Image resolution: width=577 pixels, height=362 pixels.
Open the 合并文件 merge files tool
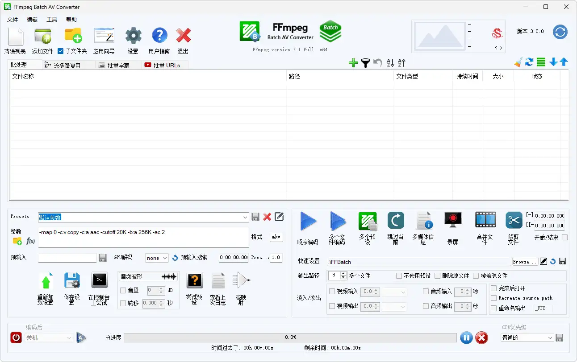coord(485,221)
